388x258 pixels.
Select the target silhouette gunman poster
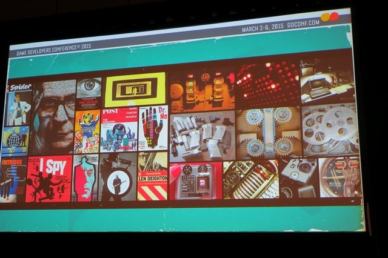click(118, 177)
